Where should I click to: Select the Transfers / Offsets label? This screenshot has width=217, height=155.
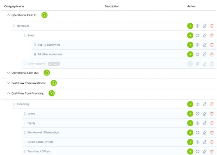pyautogui.click(x=39, y=151)
